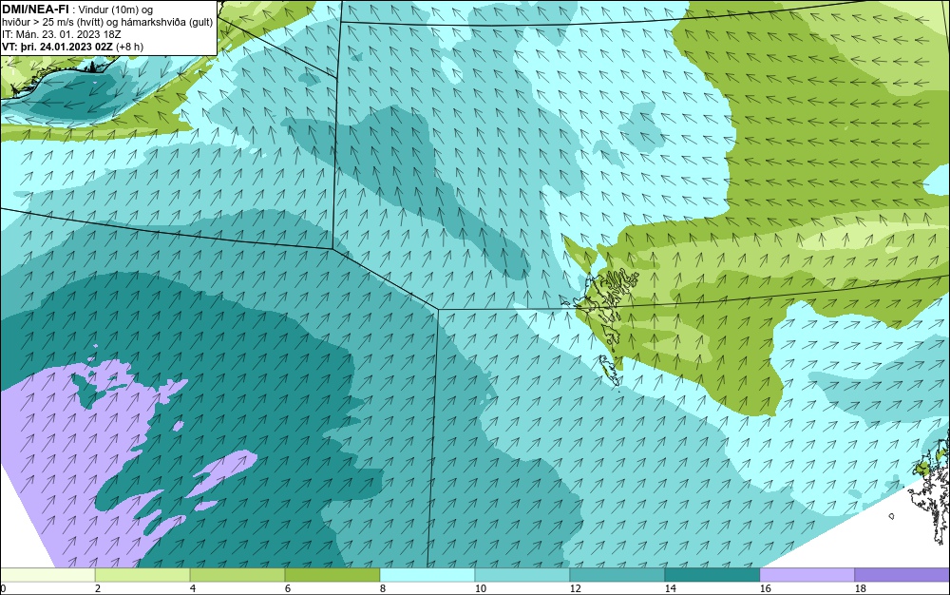The image size is (950, 595).
Task: Click the scale value '12'
Action: 576,588
